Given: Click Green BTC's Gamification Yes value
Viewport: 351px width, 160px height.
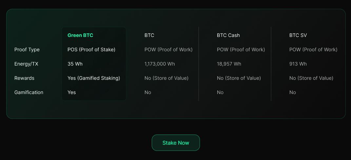Looking at the screenshot, I should click(71, 92).
